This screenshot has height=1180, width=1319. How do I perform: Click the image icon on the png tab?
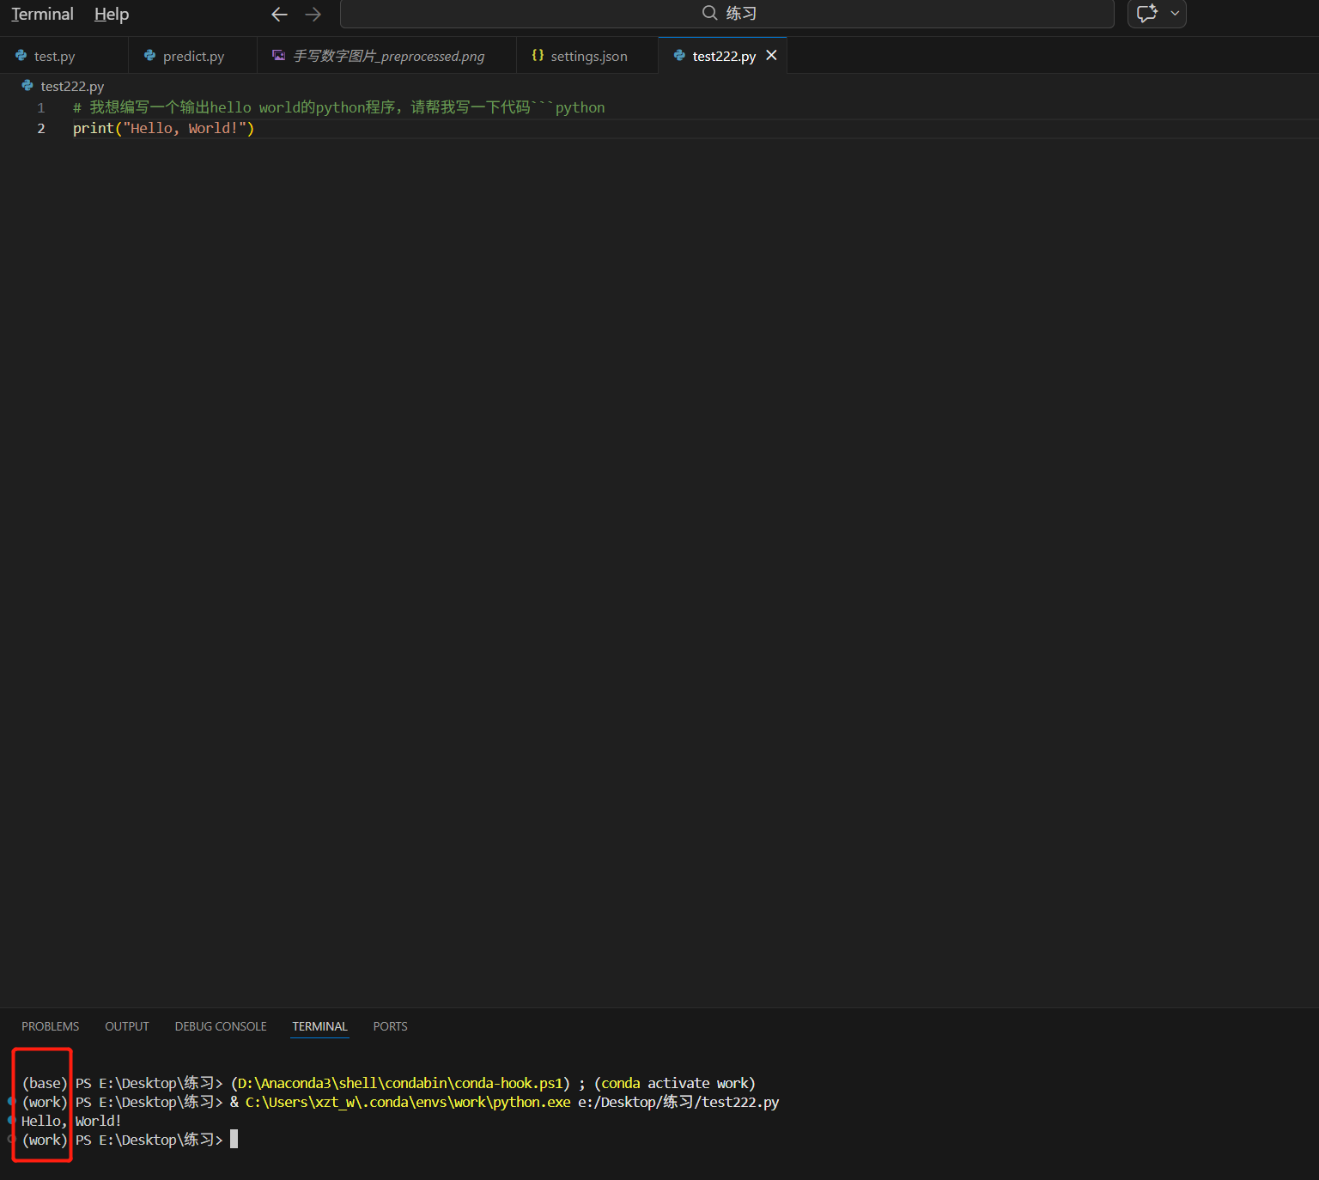[278, 55]
